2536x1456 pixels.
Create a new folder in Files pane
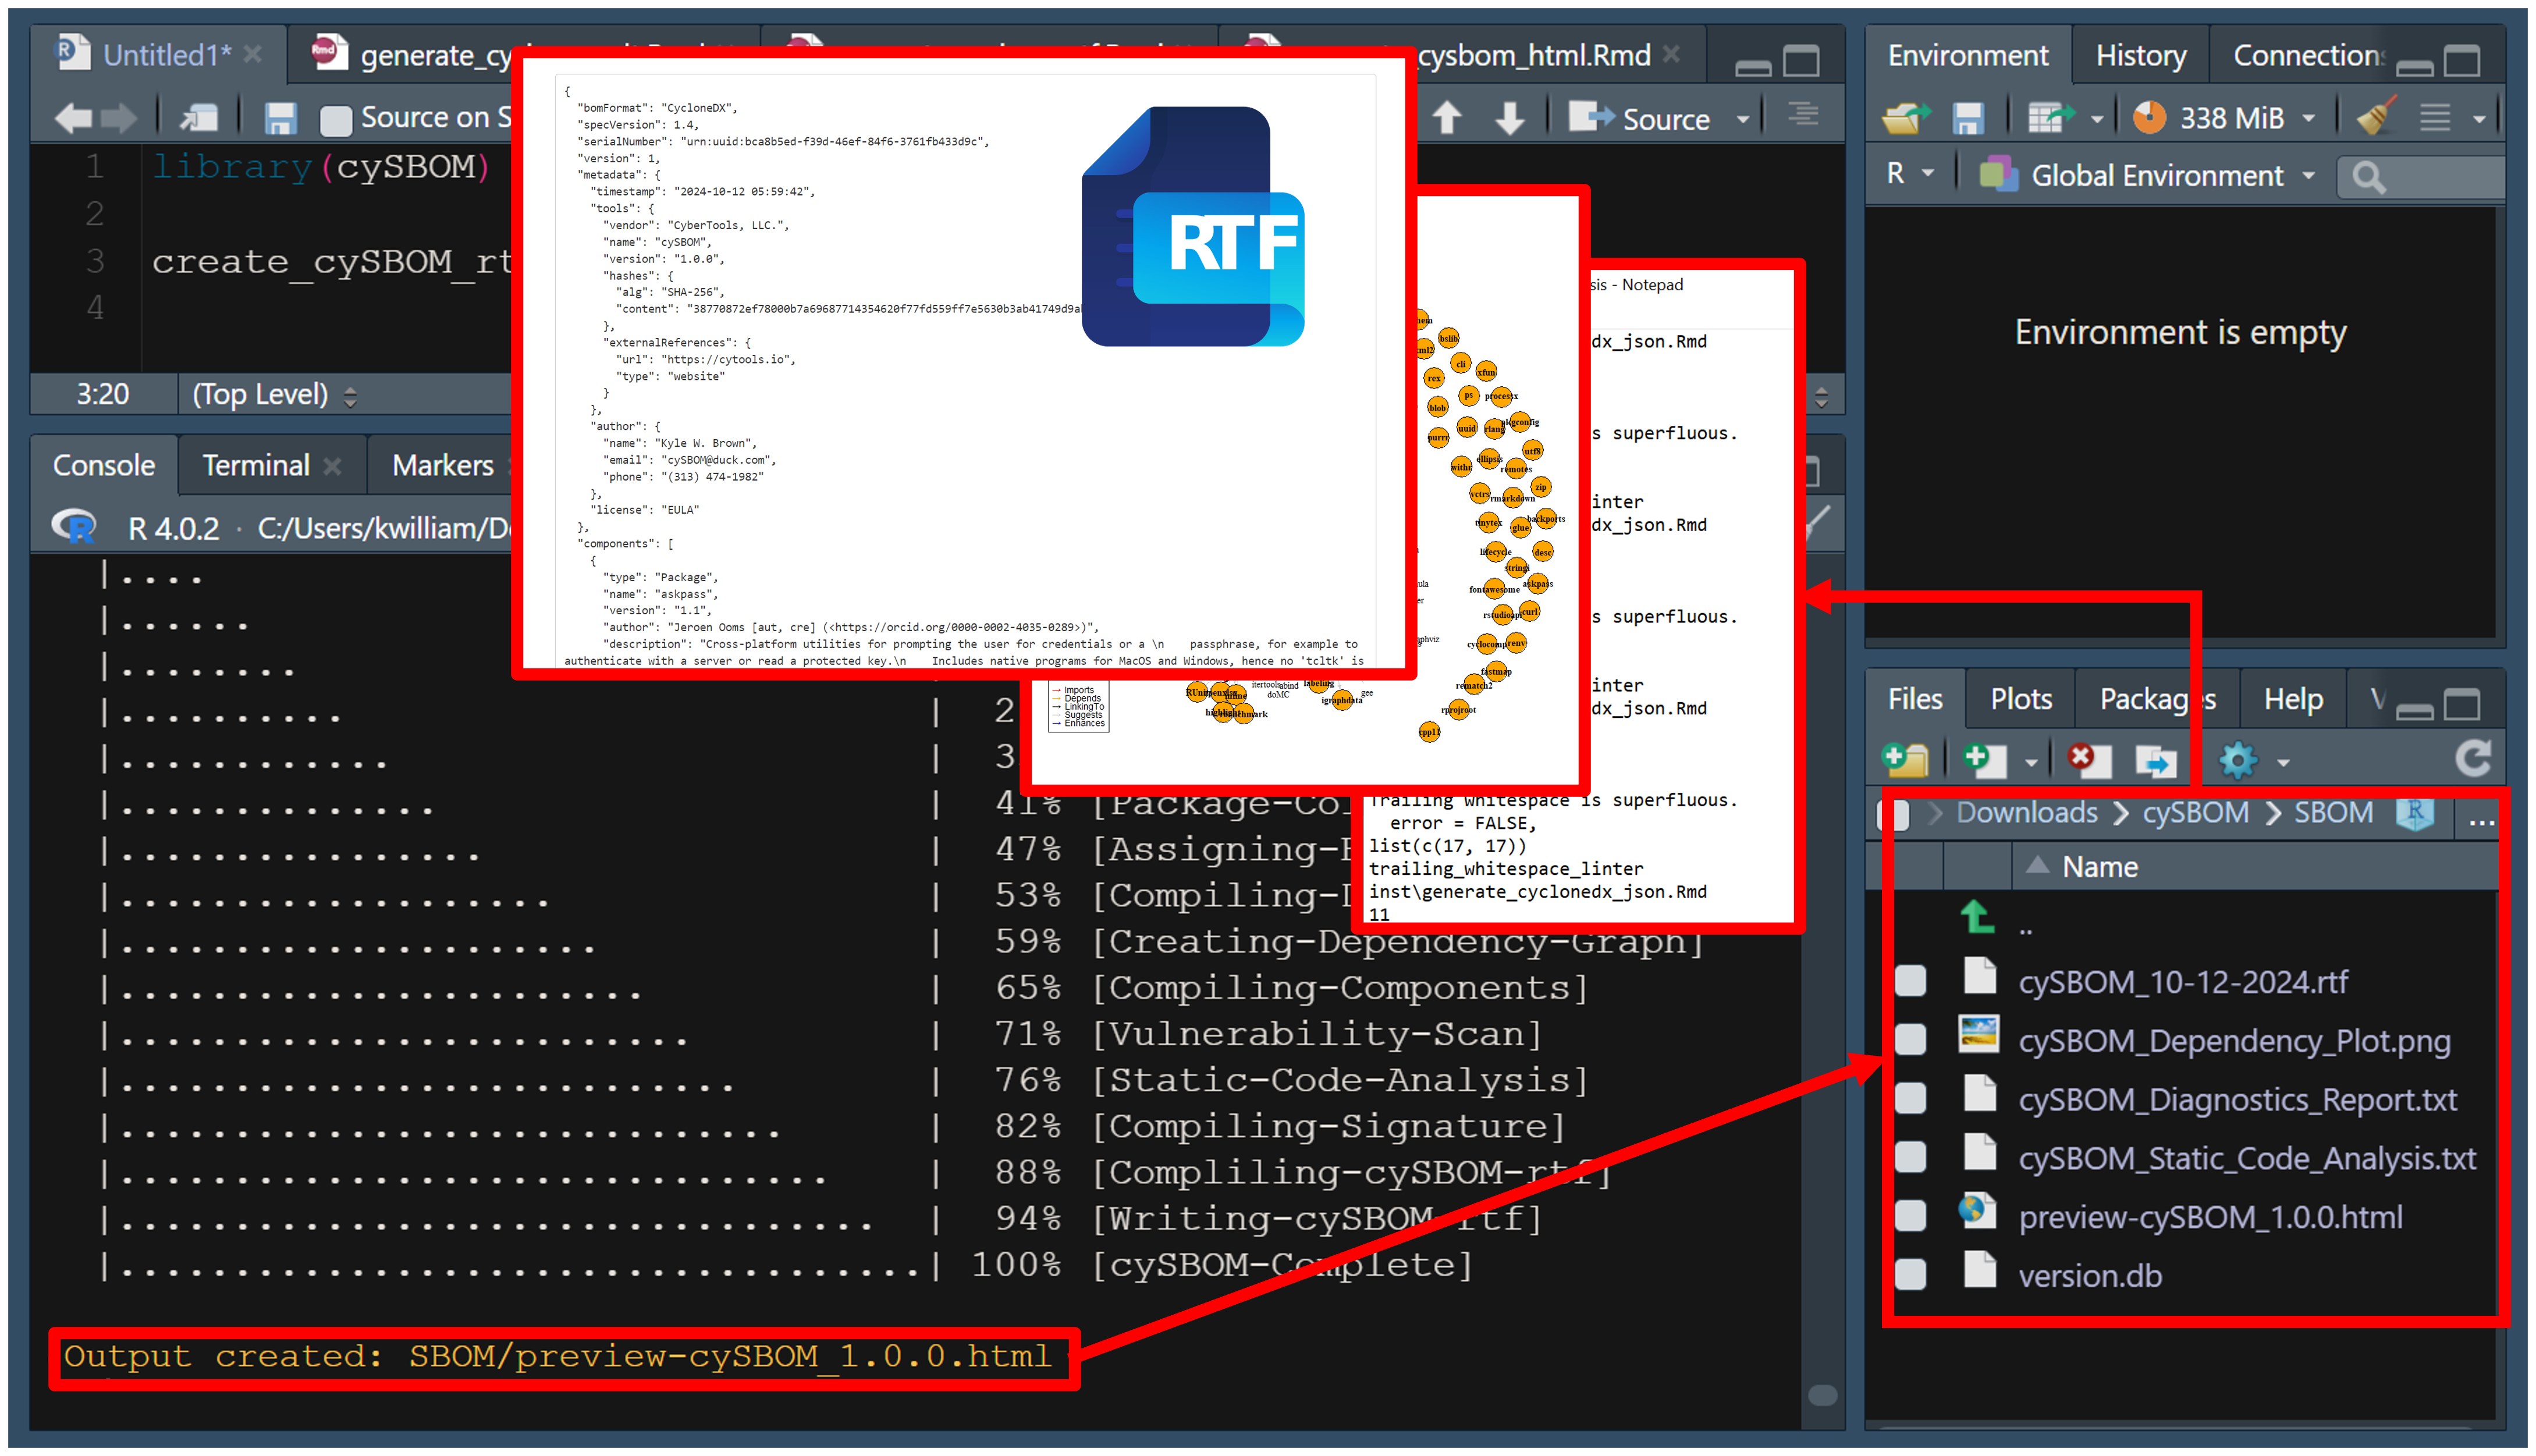(x=1906, y=759)
